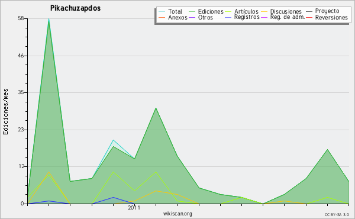The image size is (355, 219).
Task: Click the blue Registros line swatch
Action: (228, 17)
